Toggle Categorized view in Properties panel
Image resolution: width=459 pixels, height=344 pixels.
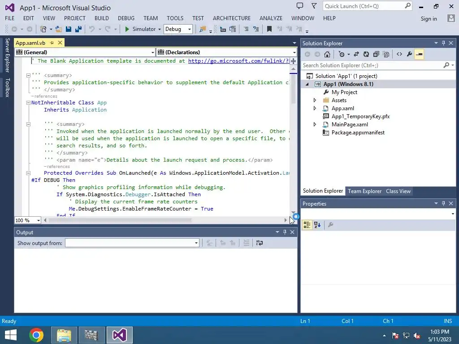[x=307, y=225]
